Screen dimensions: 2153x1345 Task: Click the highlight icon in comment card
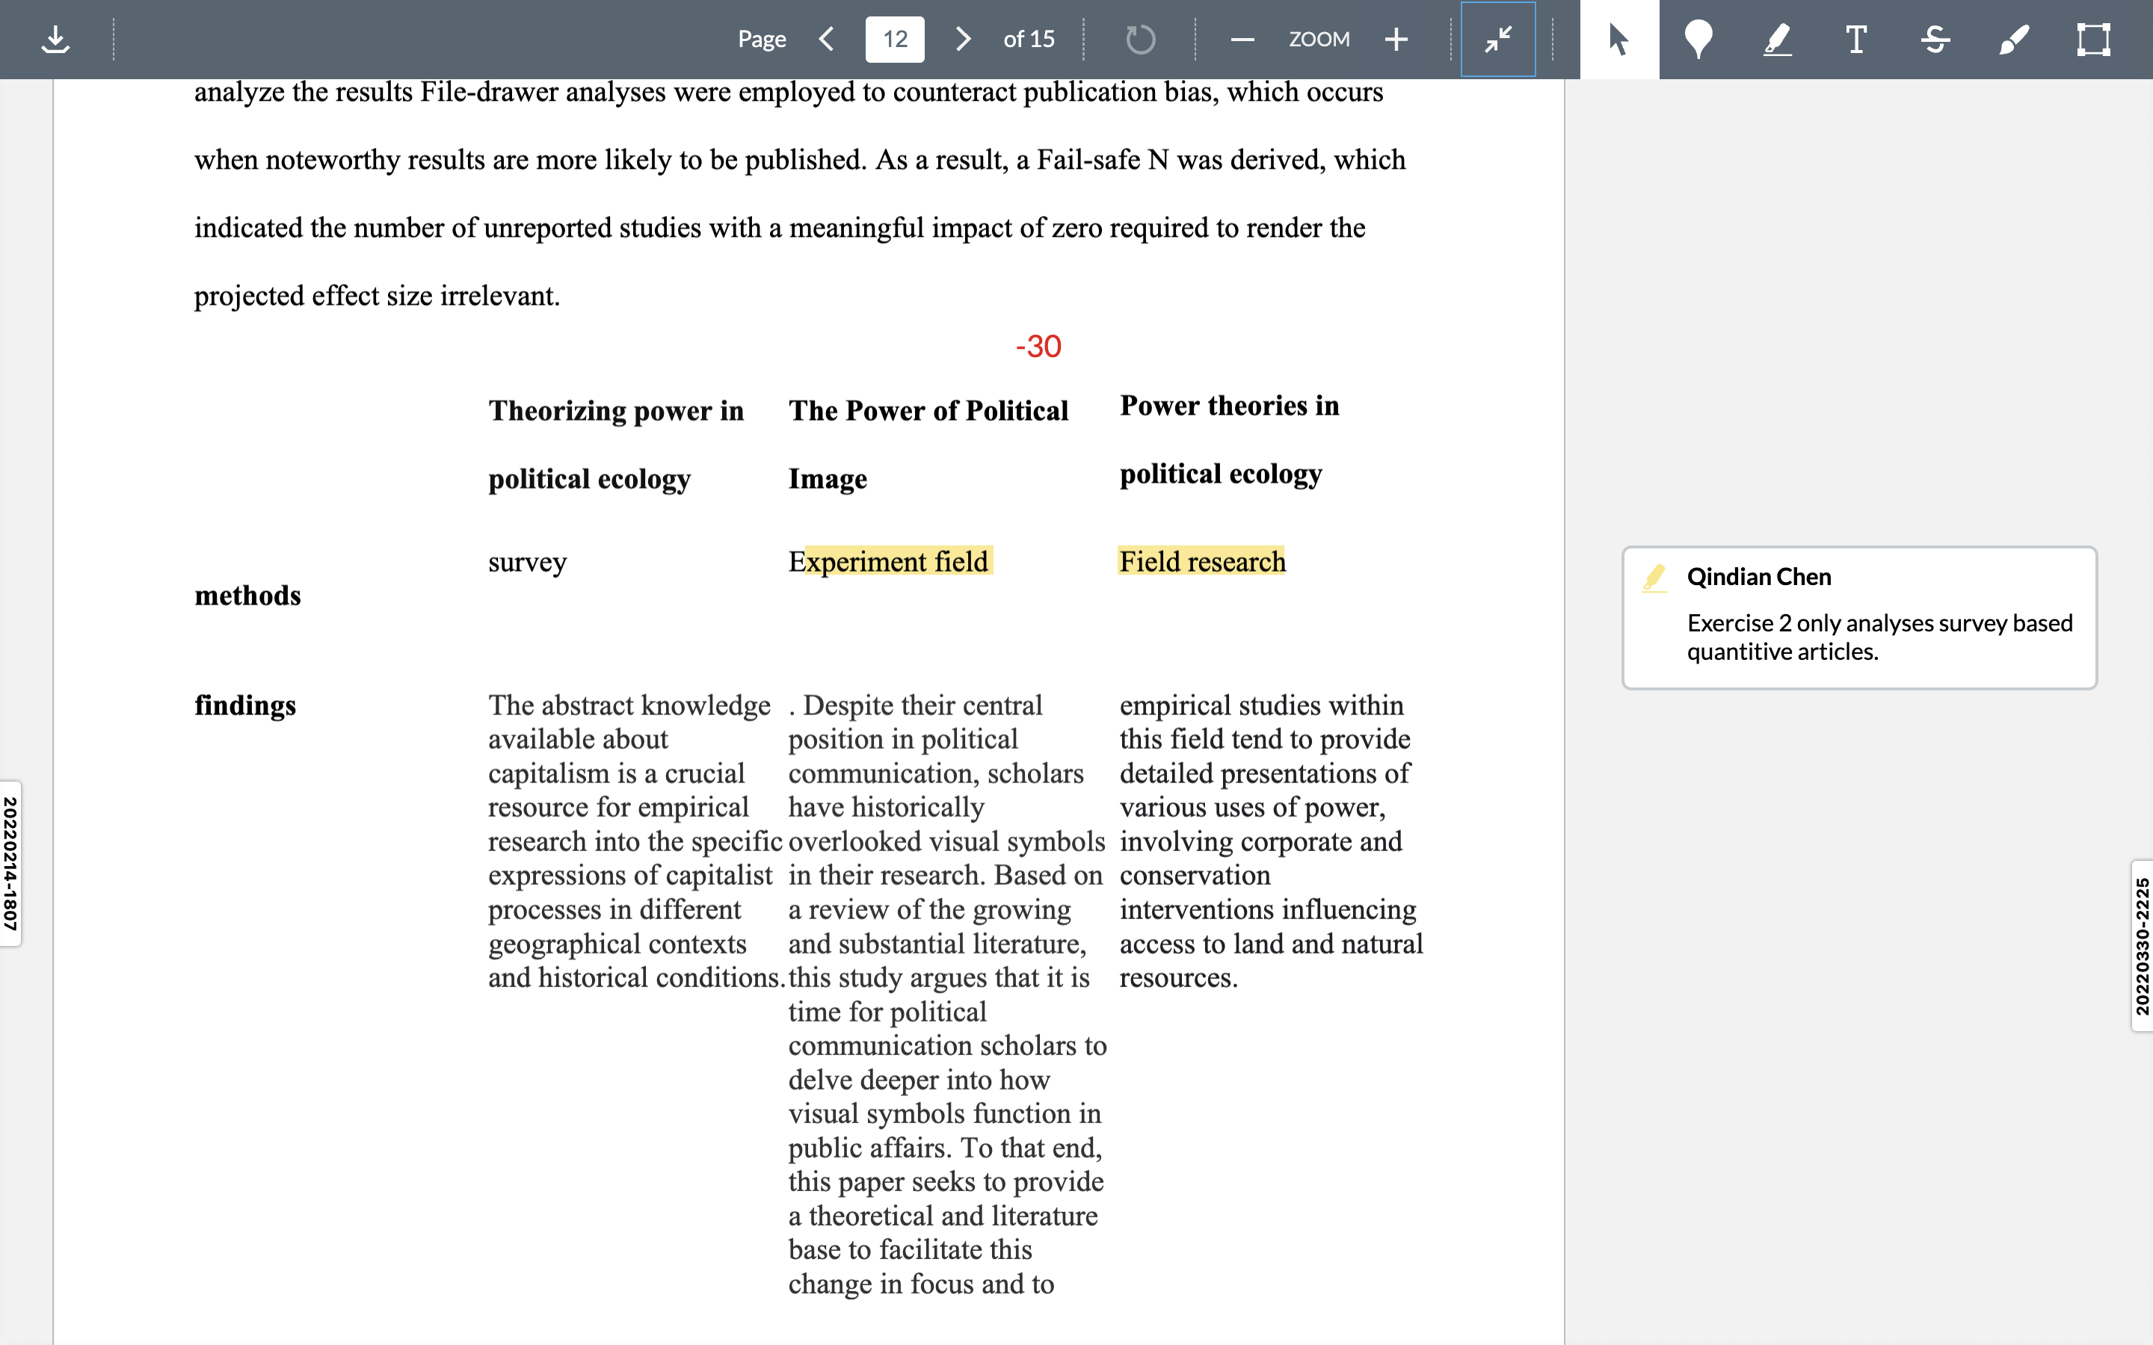[1654, 578]
